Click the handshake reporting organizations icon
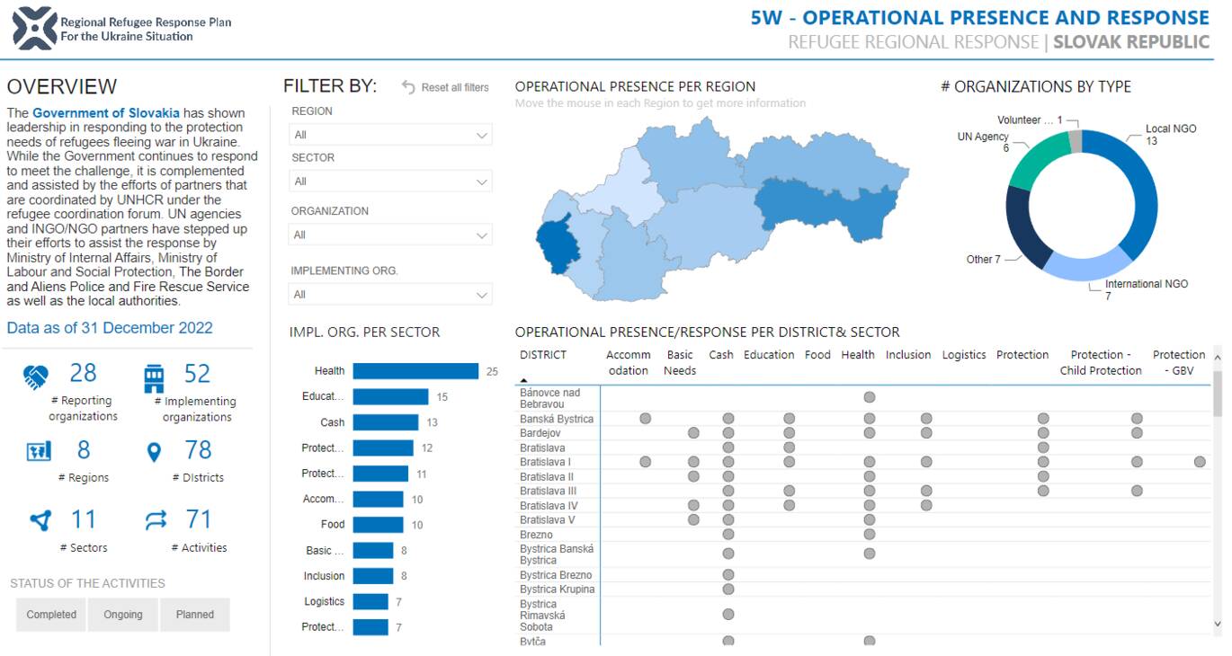1232x656 pixels. coord(36,377)
